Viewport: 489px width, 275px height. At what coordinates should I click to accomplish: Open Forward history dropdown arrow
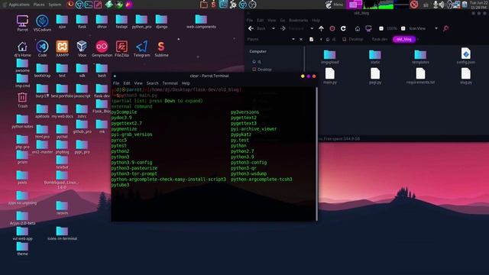point(312,28)
